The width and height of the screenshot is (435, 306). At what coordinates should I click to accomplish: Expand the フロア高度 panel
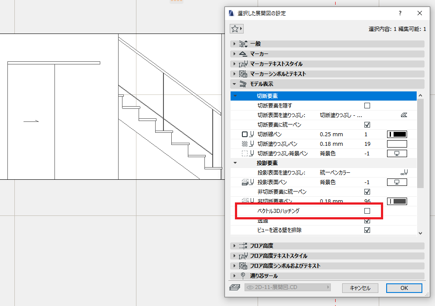pos(234,245)
